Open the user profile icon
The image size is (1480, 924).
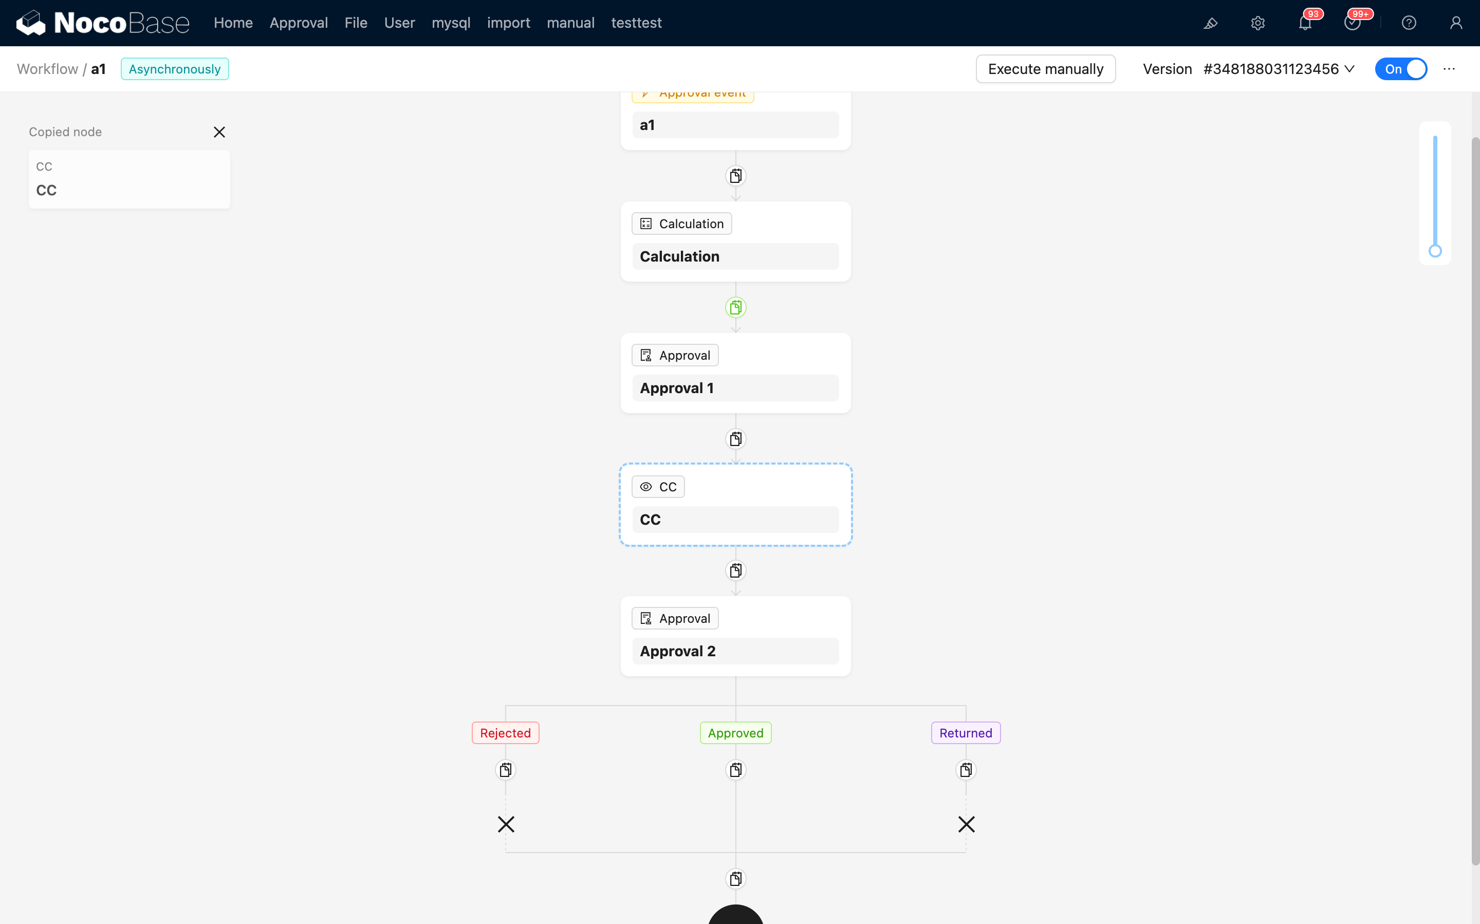(1455, 23)
